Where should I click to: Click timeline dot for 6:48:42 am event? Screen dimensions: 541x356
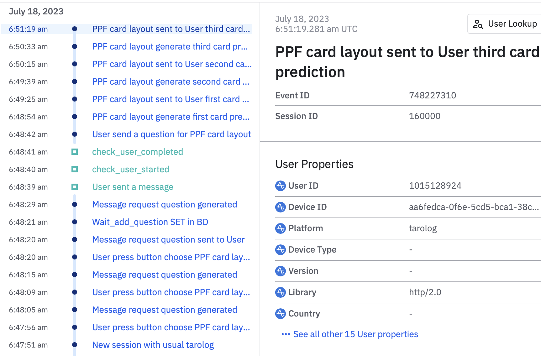pyautogui.click(x=75, y=134)
